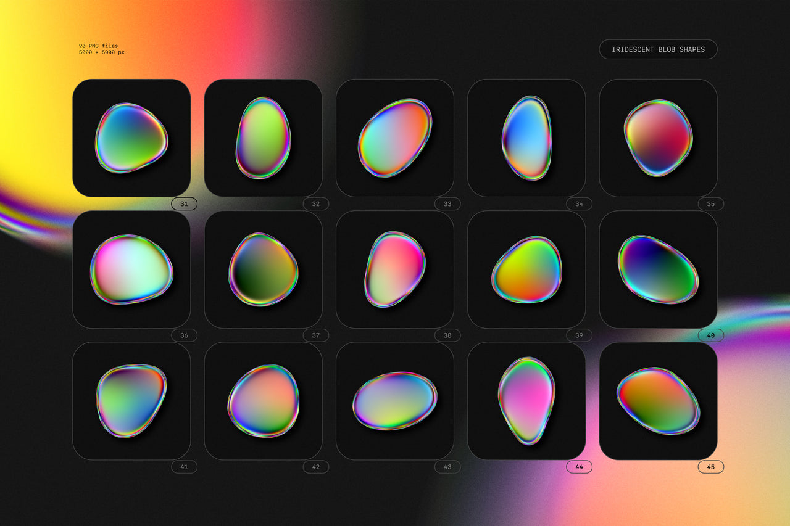Select the pink blob in tile 38
Screen dimensions: 790x526
[395, 268]
